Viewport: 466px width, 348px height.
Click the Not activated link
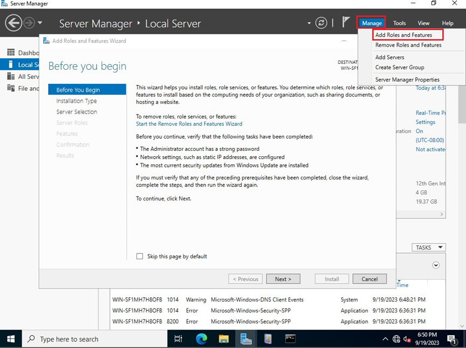(x=430, y=150)
